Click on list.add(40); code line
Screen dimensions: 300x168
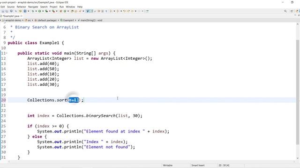tap(43, 63)
